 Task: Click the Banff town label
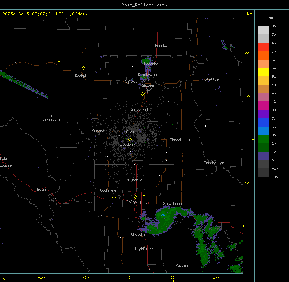(42, 190)
